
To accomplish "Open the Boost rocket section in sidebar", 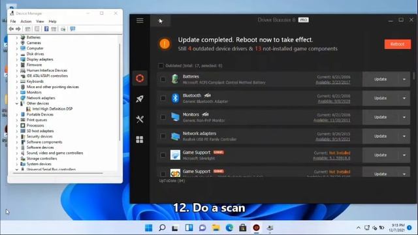I will click(x=140, y=99).
